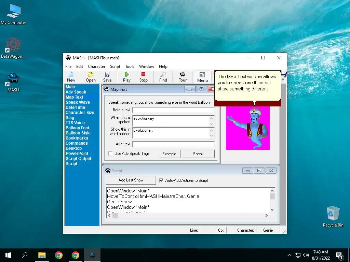Open TTS Voice sidebar entry

pyautogui.click(x=75, y=123)
